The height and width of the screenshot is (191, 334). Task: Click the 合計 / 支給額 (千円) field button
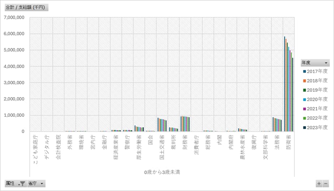[26, 8]
